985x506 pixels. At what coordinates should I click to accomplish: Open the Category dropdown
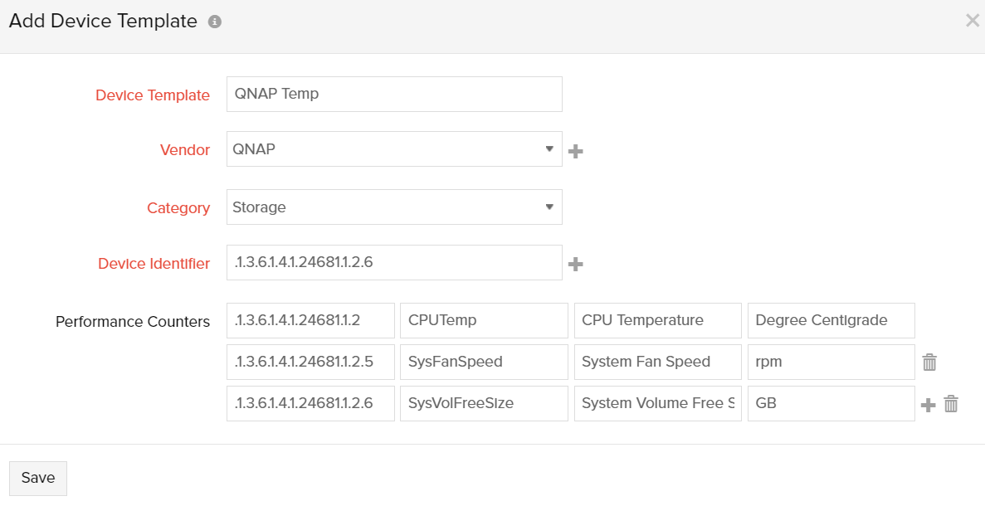tap(549, 207)
